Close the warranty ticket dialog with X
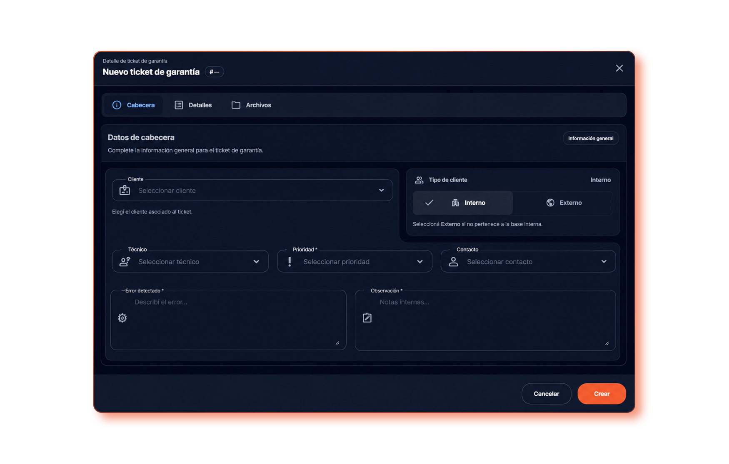The width and height of the screenshot is (729, 464). pos(619,68)
